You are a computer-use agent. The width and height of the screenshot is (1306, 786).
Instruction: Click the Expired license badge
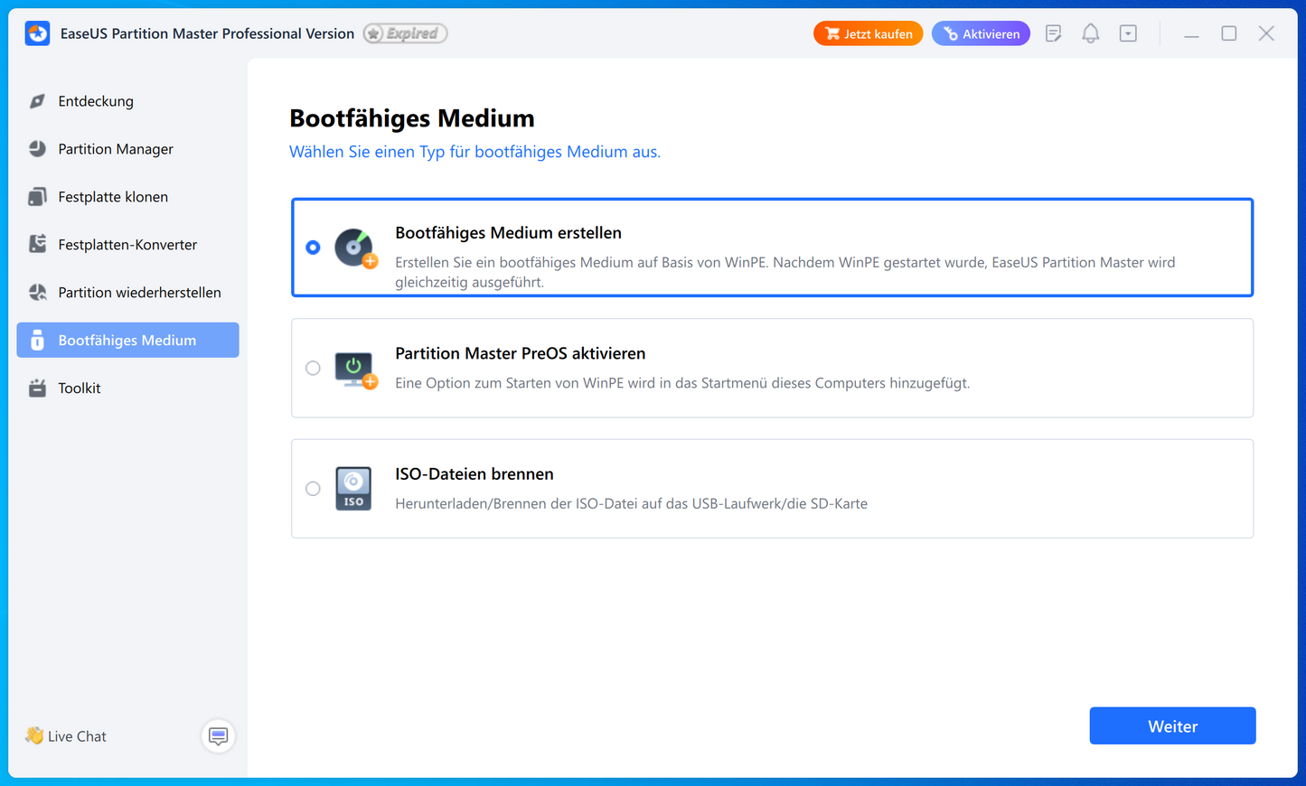[x=405, y=33]
